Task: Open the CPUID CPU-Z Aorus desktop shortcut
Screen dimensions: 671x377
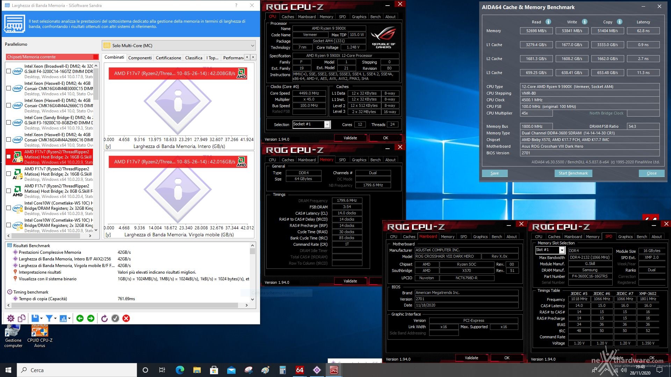Action: (39, 336)
